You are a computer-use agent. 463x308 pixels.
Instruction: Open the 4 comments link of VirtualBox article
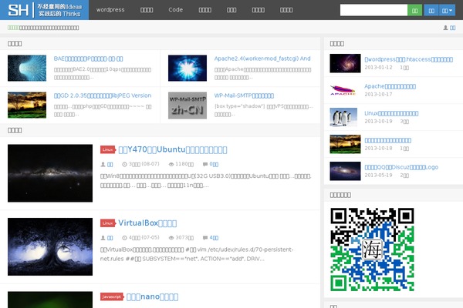[214, 238]
